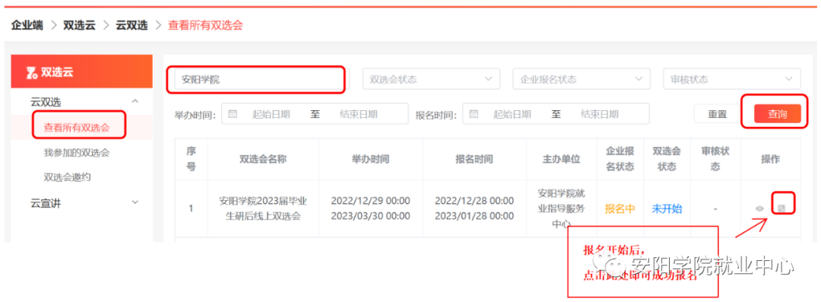Click 举办时间 起始日期 field

(271, 114)
